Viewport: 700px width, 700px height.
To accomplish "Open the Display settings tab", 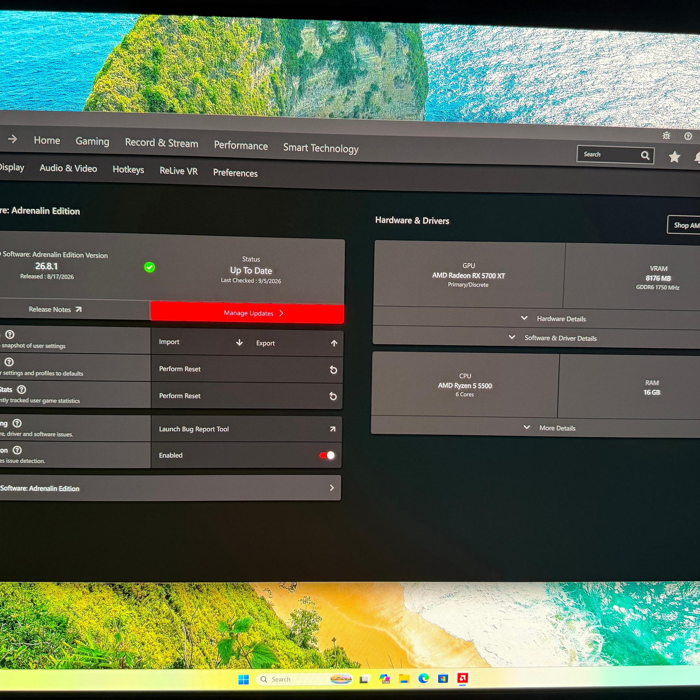I will click(12, 167).
